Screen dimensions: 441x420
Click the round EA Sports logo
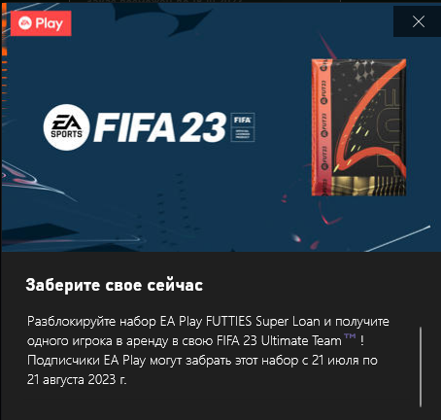[66, 127]
